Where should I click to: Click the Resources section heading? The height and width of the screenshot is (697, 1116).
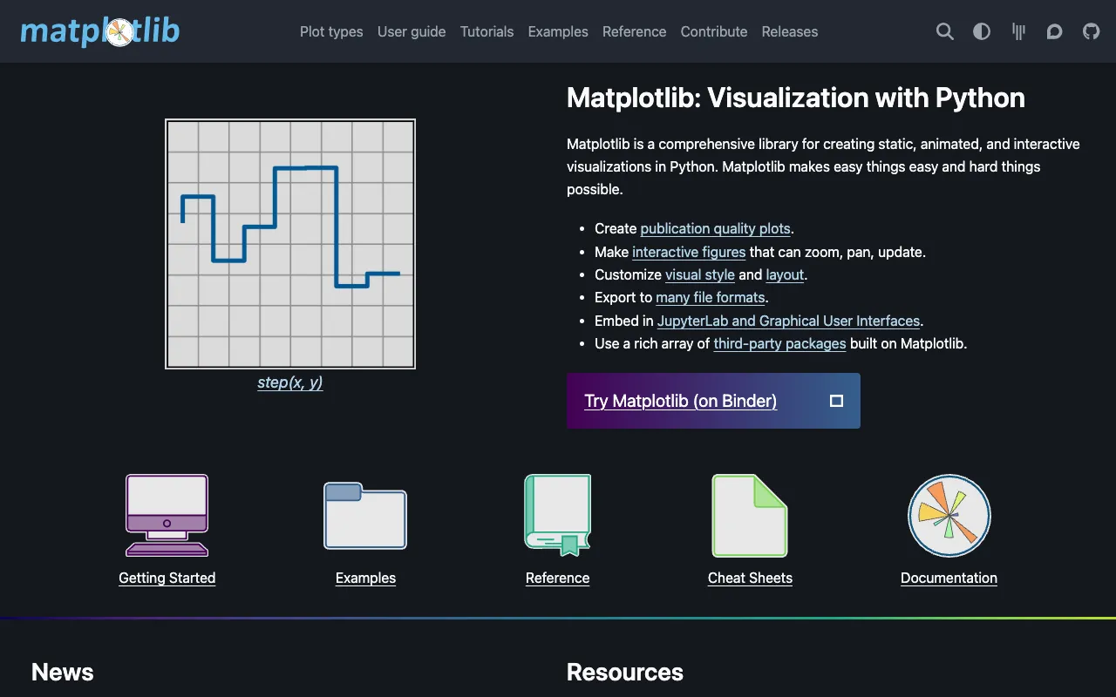click(625, 672)
